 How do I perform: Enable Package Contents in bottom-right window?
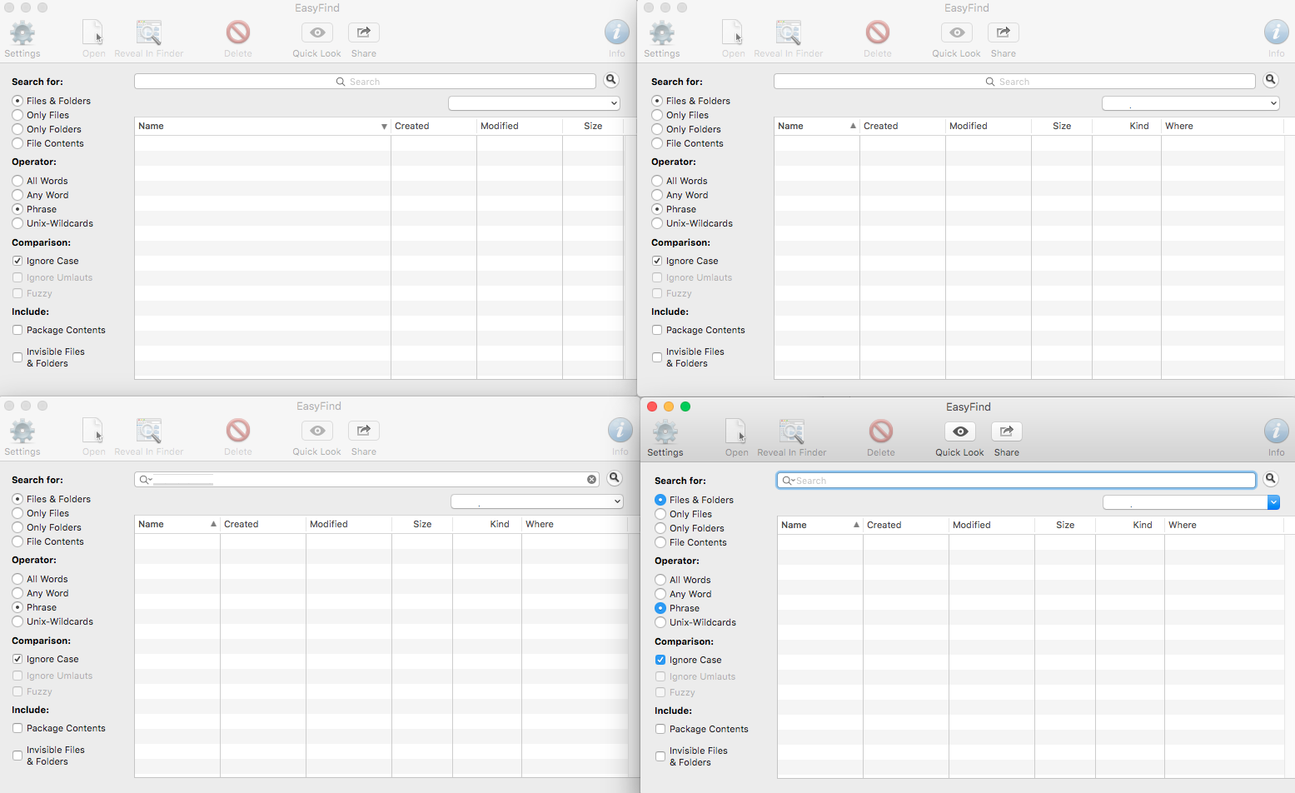tap(660, 729)
